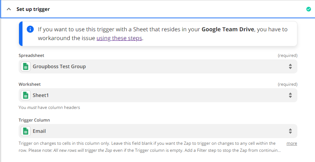This screenshot has height=162, width=315.
Task: Click the Spreadsheet field up-down arrows
Action: 290,66
